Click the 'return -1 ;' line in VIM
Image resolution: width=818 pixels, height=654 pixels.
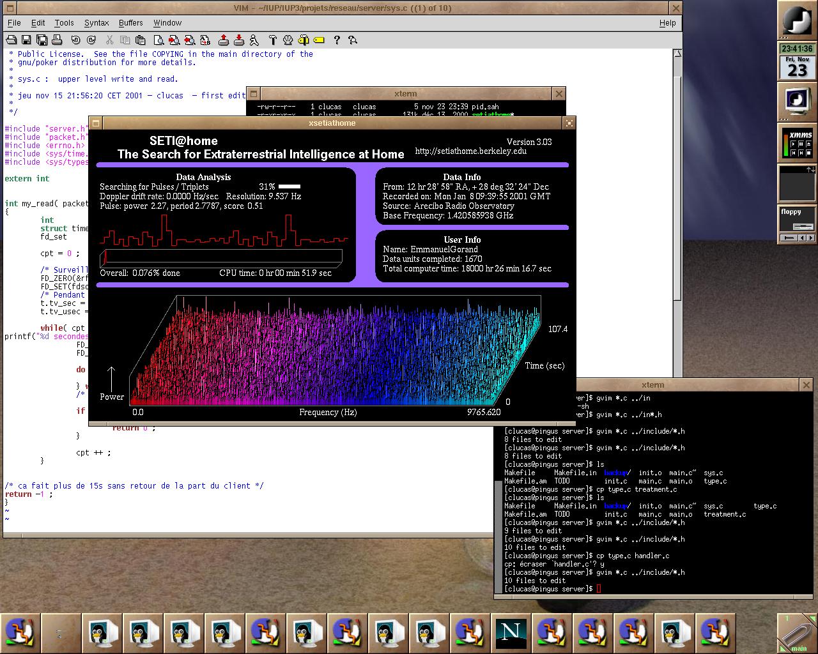click(x=29, y=494)
